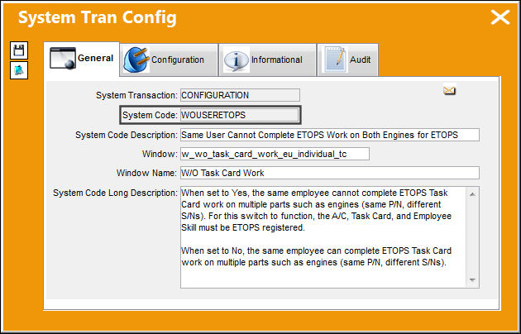This screenshot has width=521, height=334.
Task: Click the Window field w_wo_task_card_work_eu_individual_tc
Action: pyautogui.click(x=275, y=154)
